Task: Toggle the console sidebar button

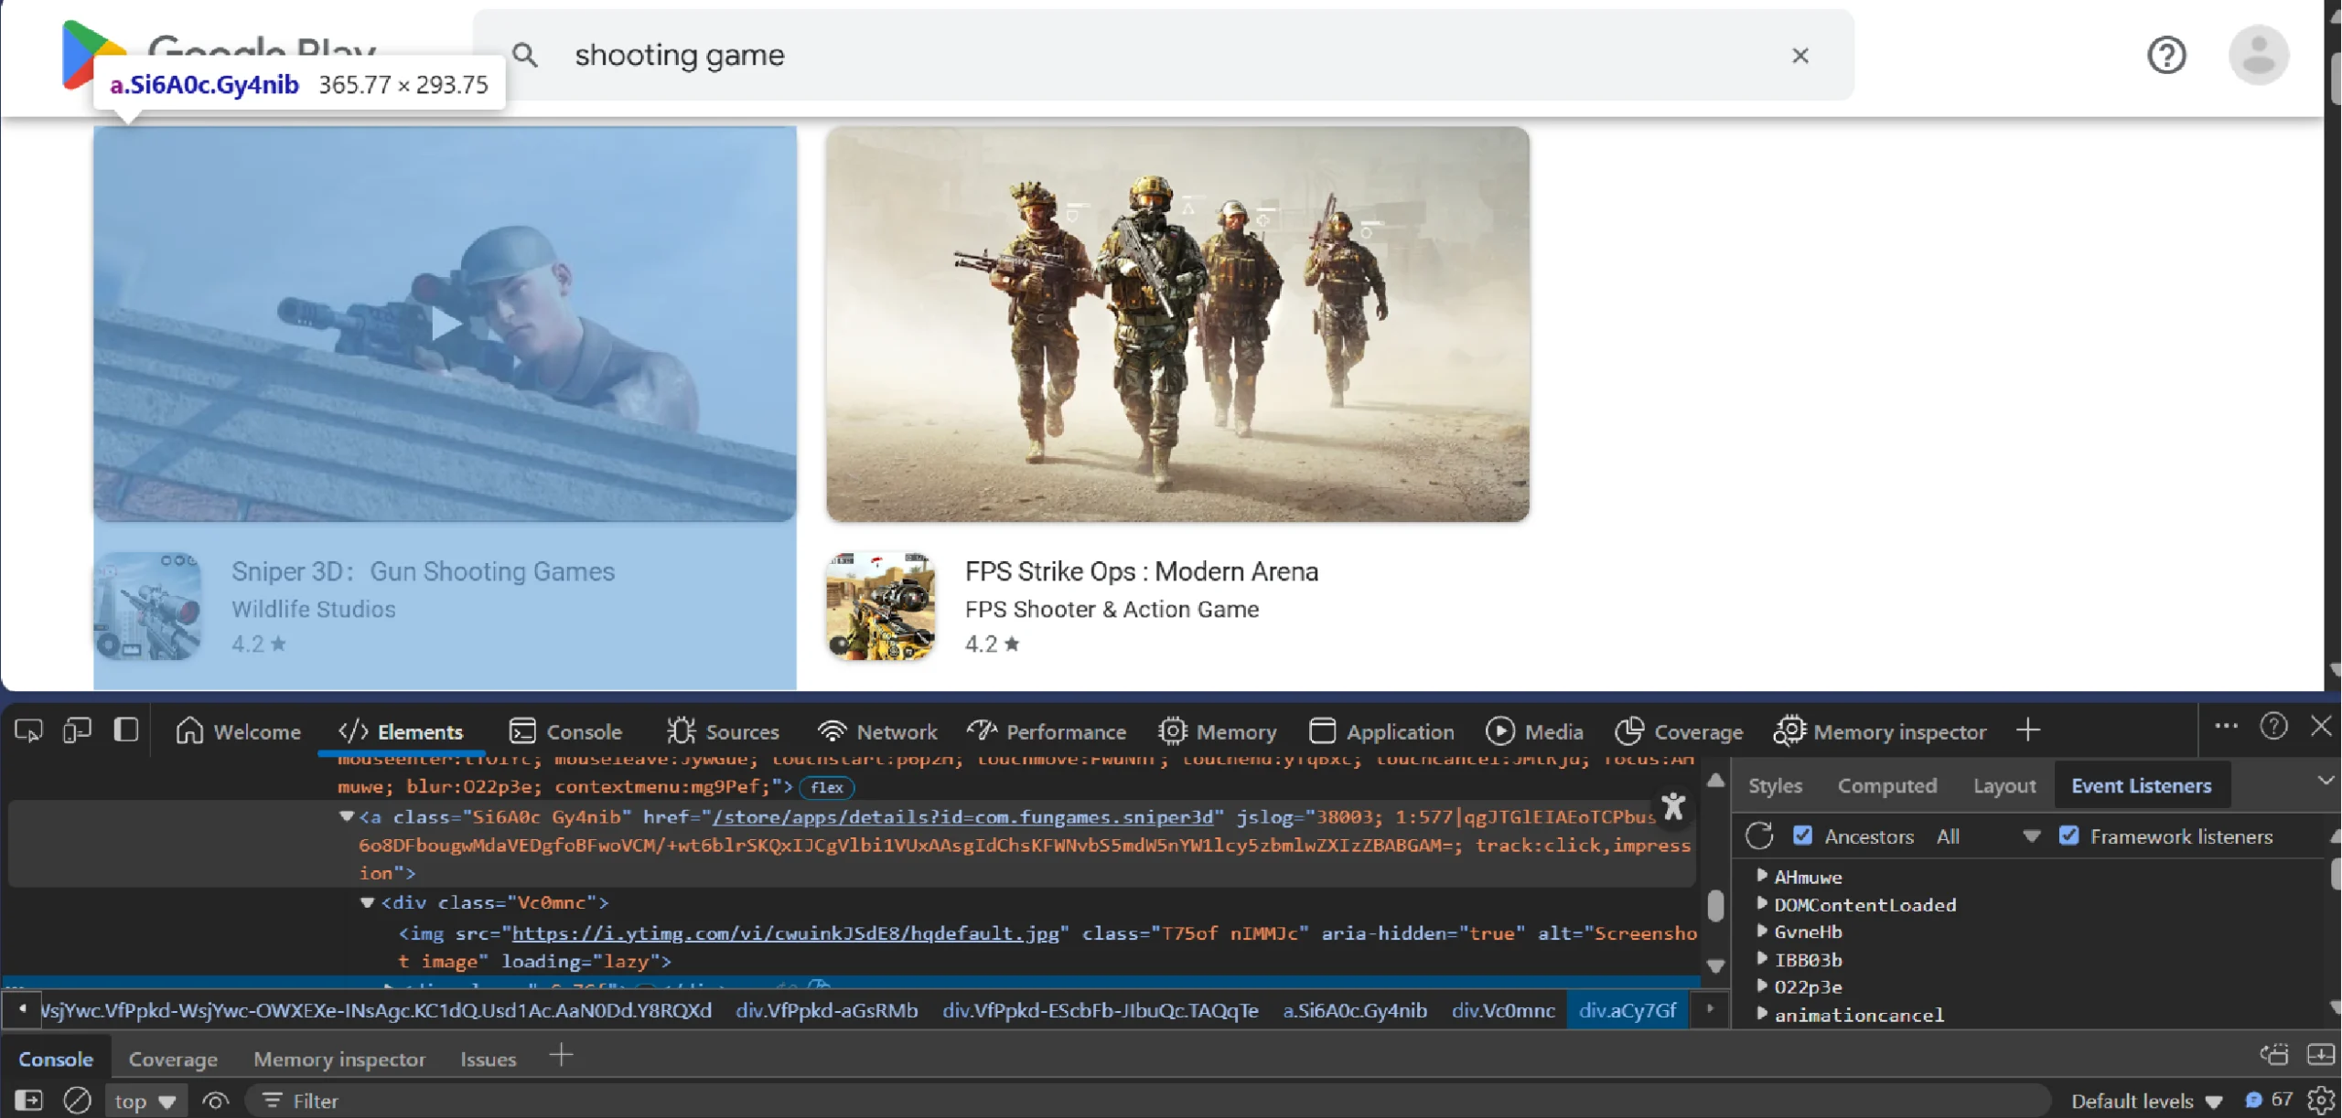Action: 28,1100
